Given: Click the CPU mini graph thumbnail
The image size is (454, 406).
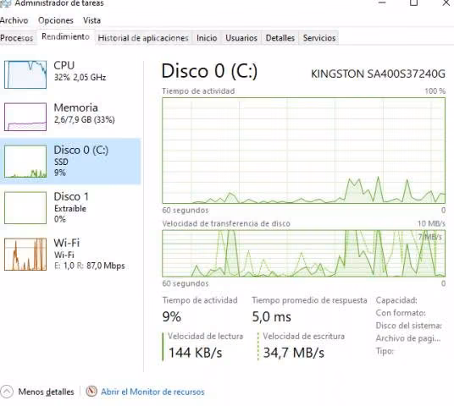Looking at the screenshot, I should [25, 74].
